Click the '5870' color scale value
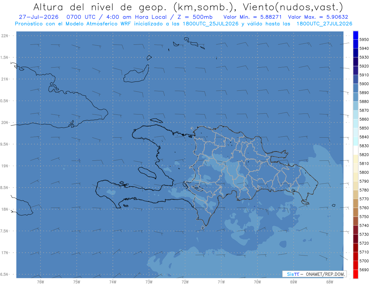Image resolution: width=370 pixels, height=286 pixels. click(x=364, y=110)
